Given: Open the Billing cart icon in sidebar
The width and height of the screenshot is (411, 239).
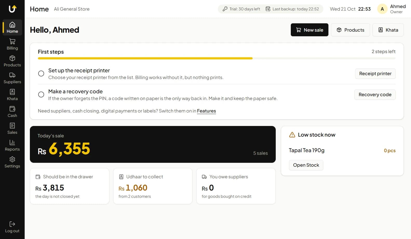Looking at the screenshot, I should [x=12, y=41].
